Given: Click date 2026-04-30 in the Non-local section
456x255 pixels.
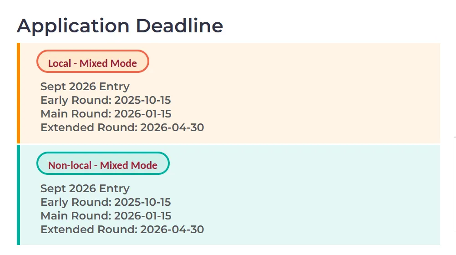Looking at the screenshot, I should pos(172,229).
